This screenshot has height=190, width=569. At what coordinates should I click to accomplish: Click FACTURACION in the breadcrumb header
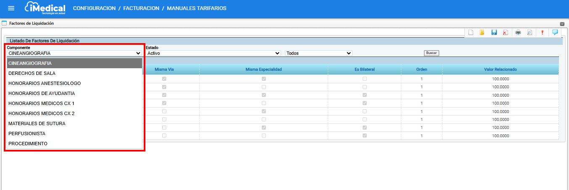pos(141,8)
